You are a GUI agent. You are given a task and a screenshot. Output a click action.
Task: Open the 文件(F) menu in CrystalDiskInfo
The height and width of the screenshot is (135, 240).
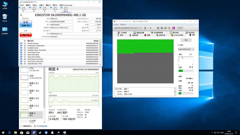[x=22, y=5]
